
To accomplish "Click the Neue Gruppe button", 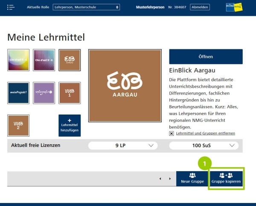I will click(x=192, y=179).
